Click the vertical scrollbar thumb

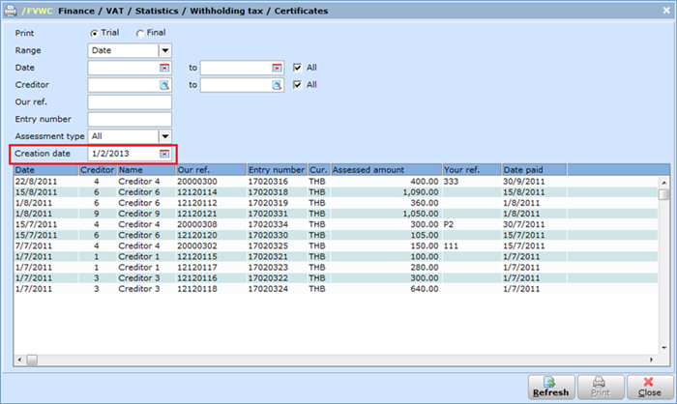pyautogui.click(x=663, y=194)
